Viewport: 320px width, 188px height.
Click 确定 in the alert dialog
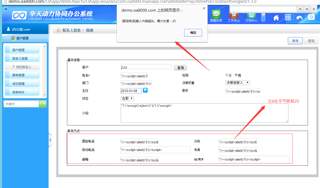(193, 33)
